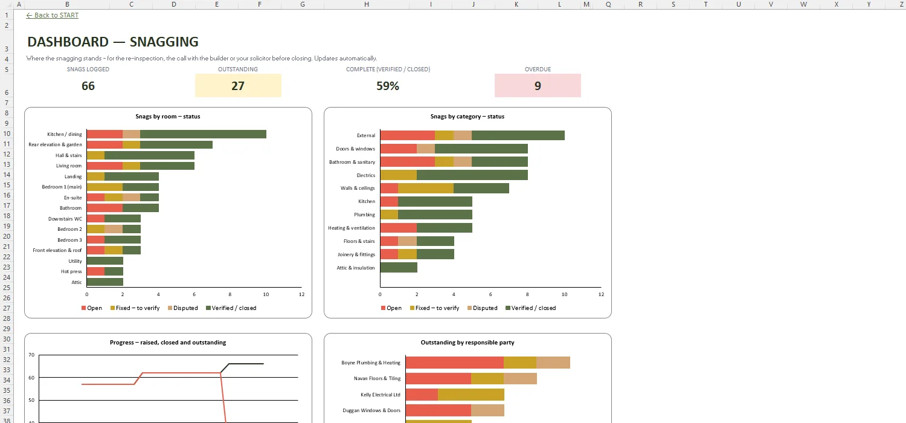The image size is (906, 423).
Task: Click 'Kelly Electrical Ltd' party label
Action: (x=381, y=395)
